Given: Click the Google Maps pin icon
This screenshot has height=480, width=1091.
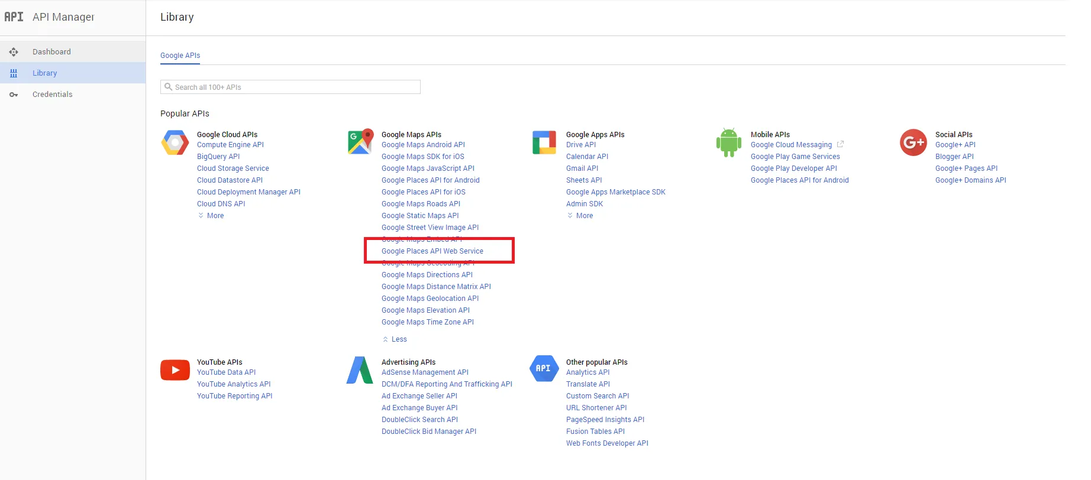Looking at the screenshot, I should point(360,142).
